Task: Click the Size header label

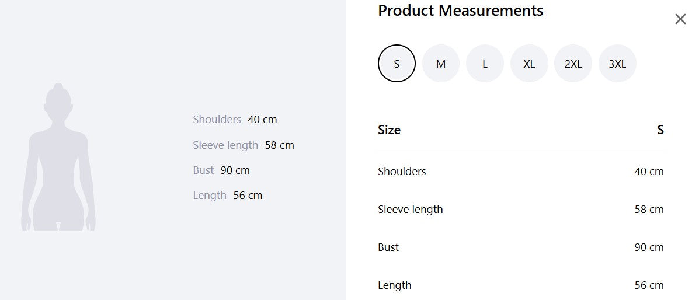Action: [x=389, y=130]
